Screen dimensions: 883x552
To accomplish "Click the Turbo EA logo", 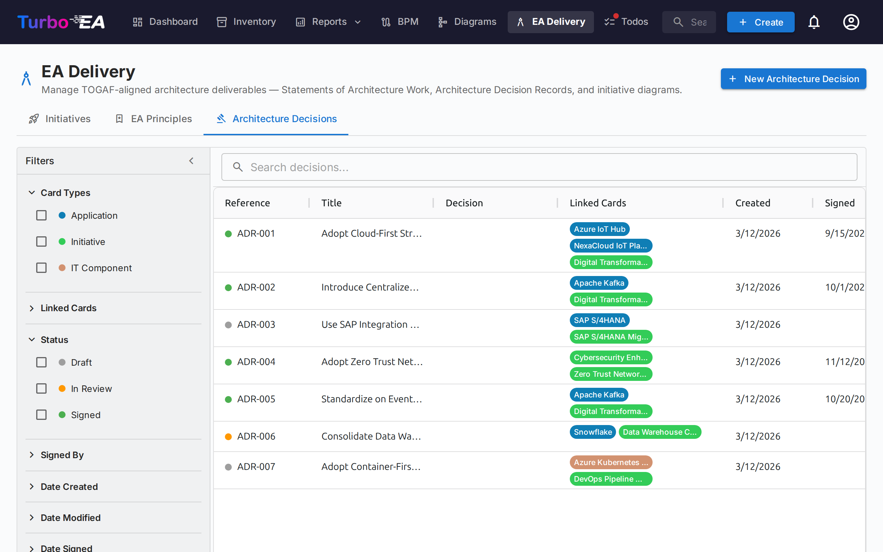I will (x=61, y=22).
